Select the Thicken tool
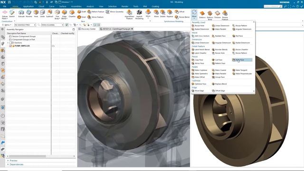 point(218,15)
